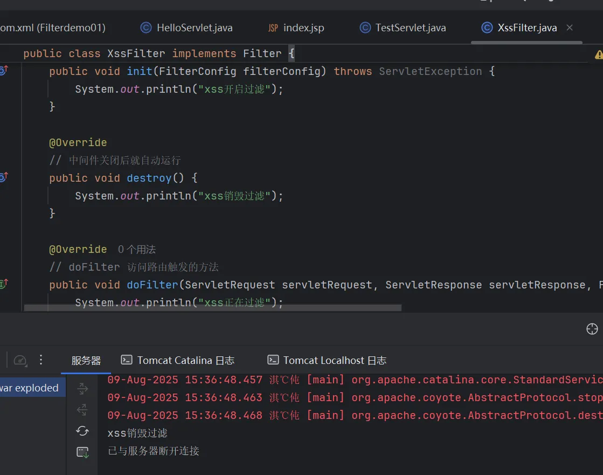603x475 pixels.
Task: Switch to the TestServlet.java tab
Action: [403, 27]
